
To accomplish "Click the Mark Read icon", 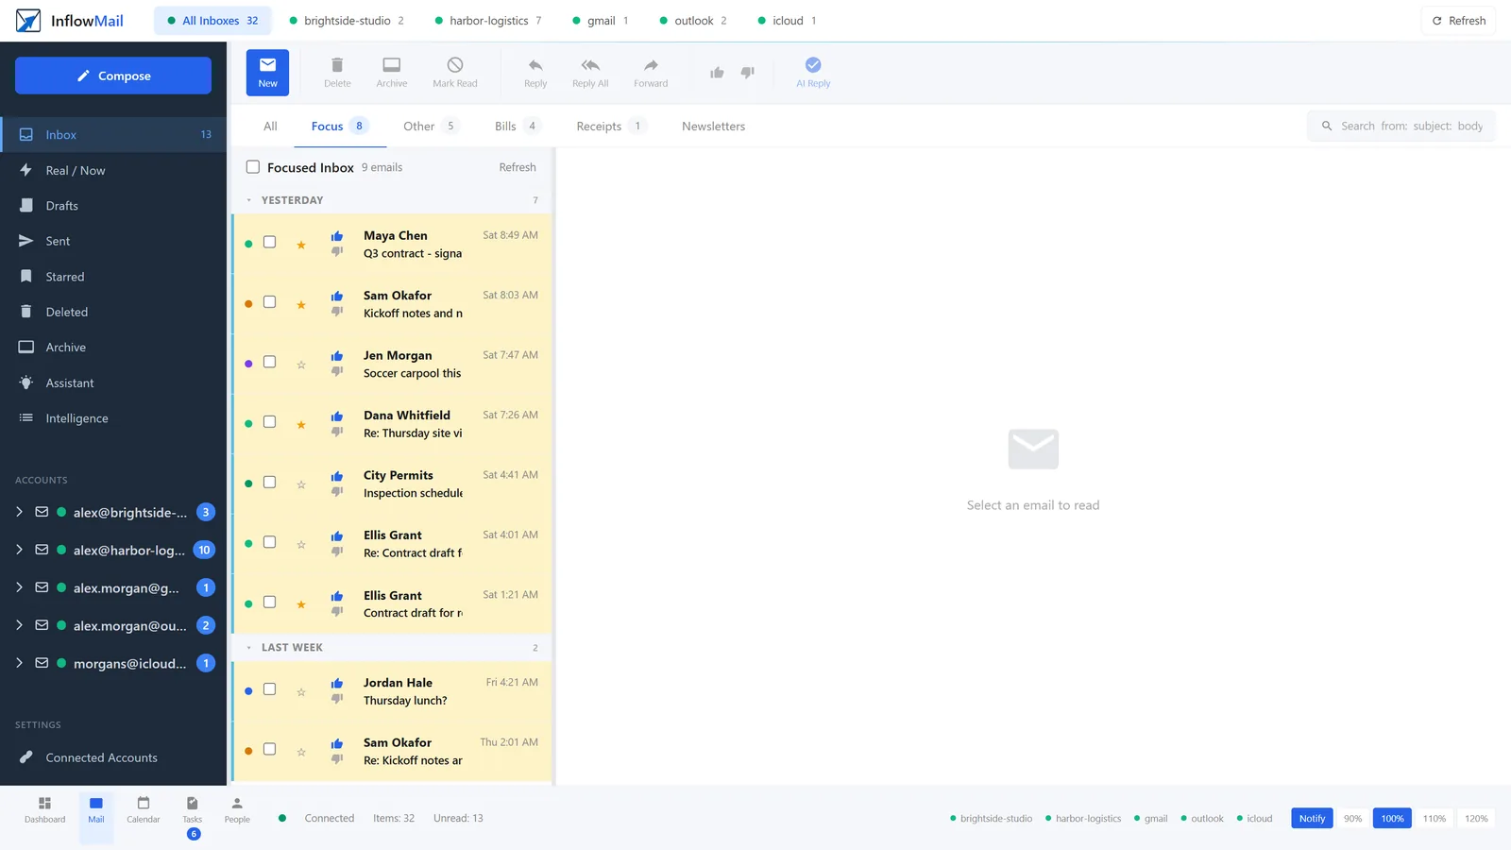I will coord(455,65).
